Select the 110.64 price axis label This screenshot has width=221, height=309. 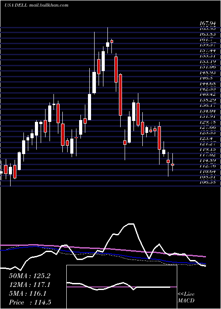(207, 172)
